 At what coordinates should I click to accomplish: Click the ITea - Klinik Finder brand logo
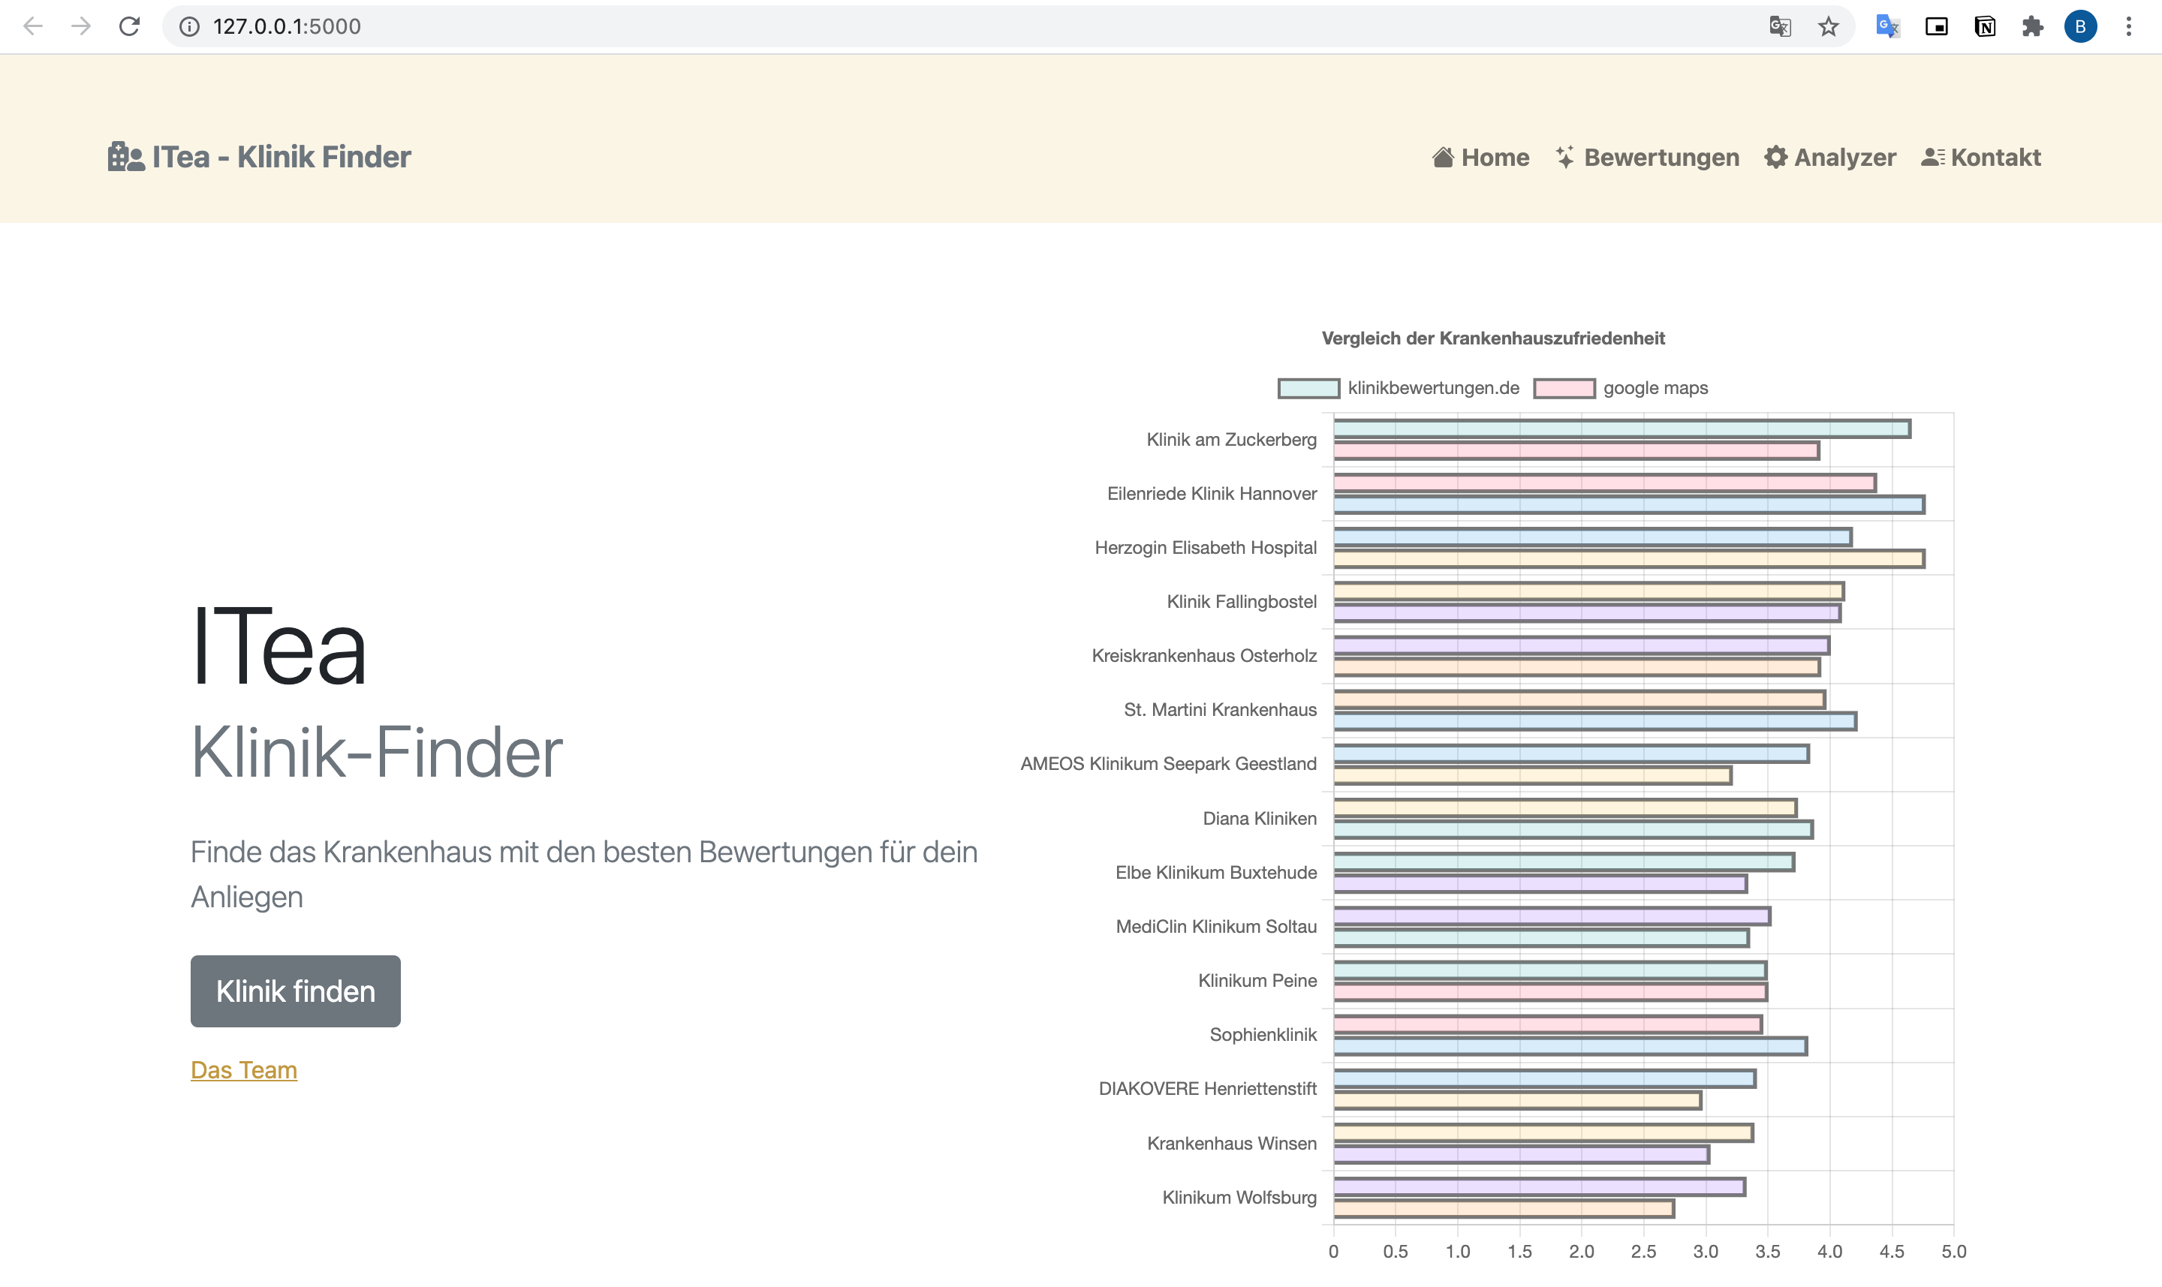[260, 157]
